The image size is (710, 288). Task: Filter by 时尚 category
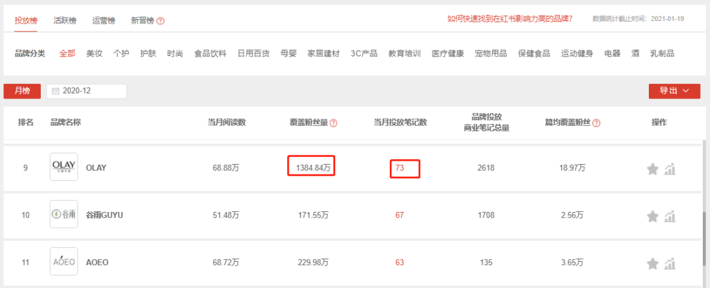[x=175, y=54]
